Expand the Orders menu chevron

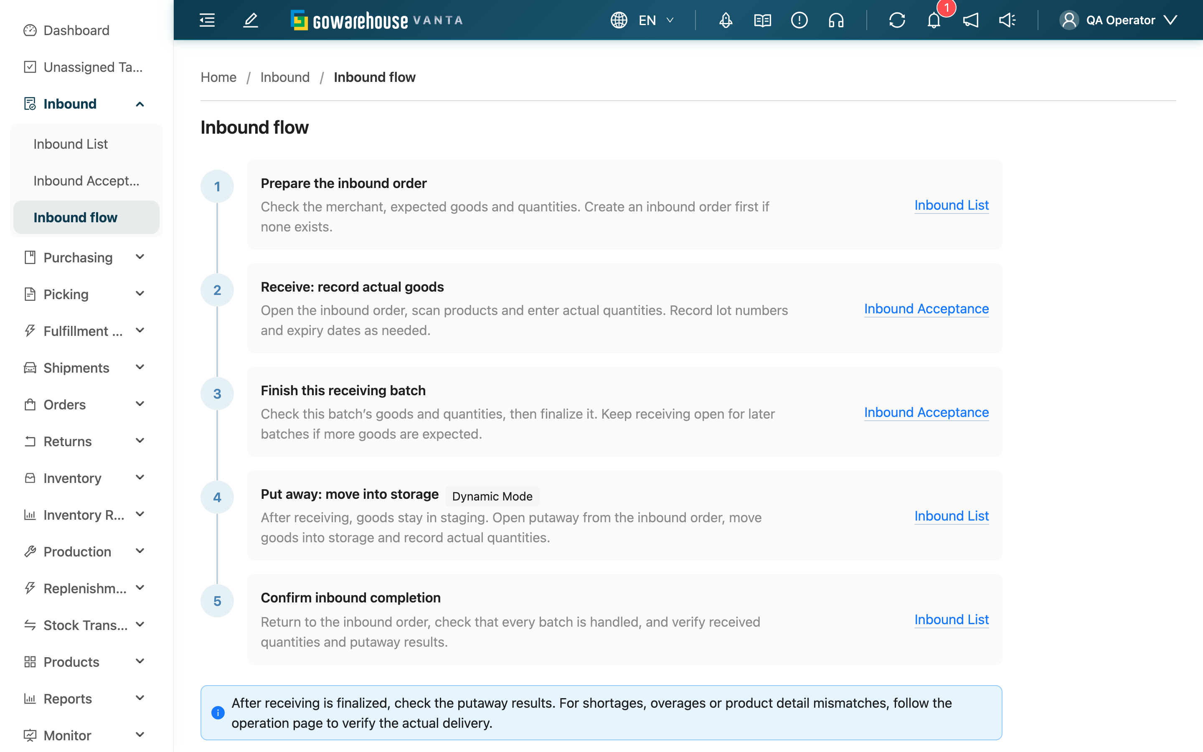[140, 404]
